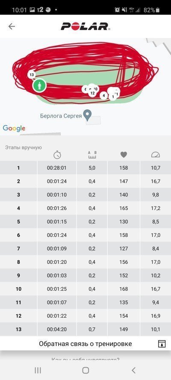The image size is (171, 380).
Task: Tap the speedometer pace column icon
Action: pyautogui.click(x=156, y=155)
